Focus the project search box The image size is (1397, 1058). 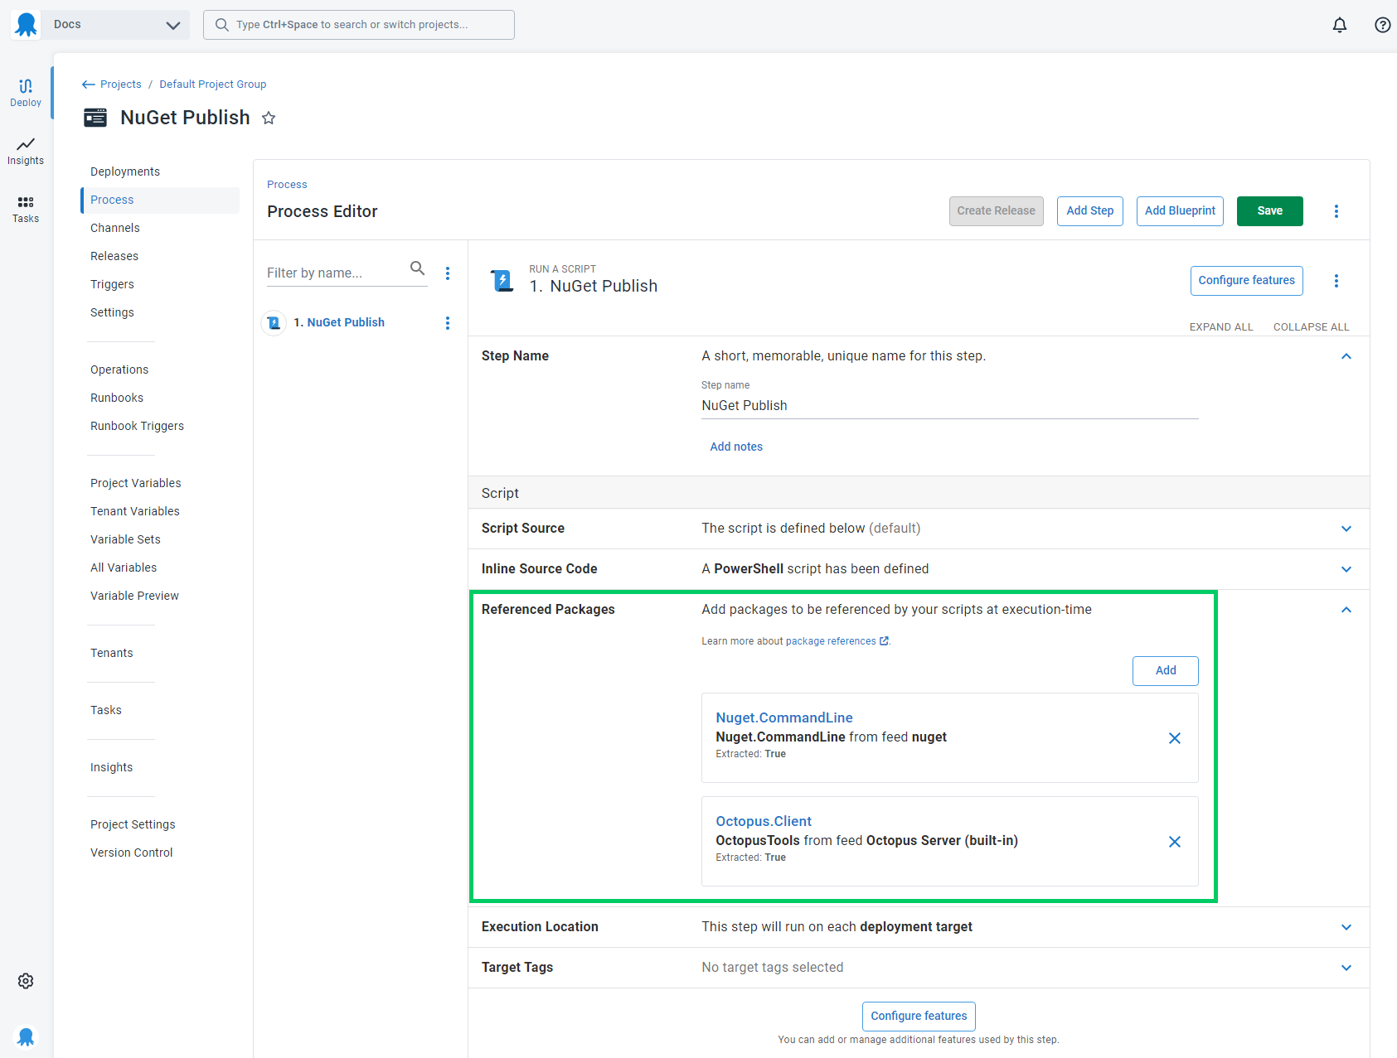tap(359, 25)
